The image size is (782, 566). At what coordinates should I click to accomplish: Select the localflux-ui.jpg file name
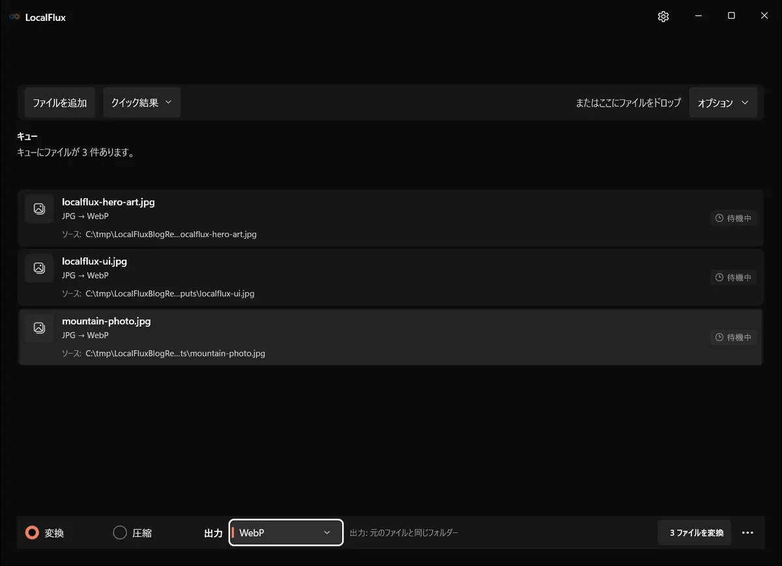[94, 261]
